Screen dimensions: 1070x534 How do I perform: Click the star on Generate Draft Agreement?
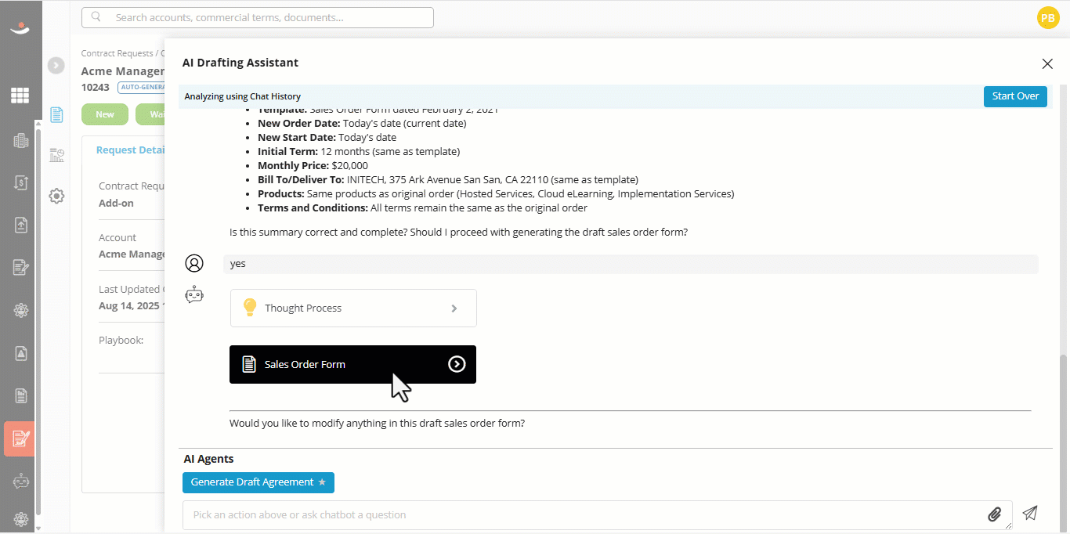coord(322,482)
